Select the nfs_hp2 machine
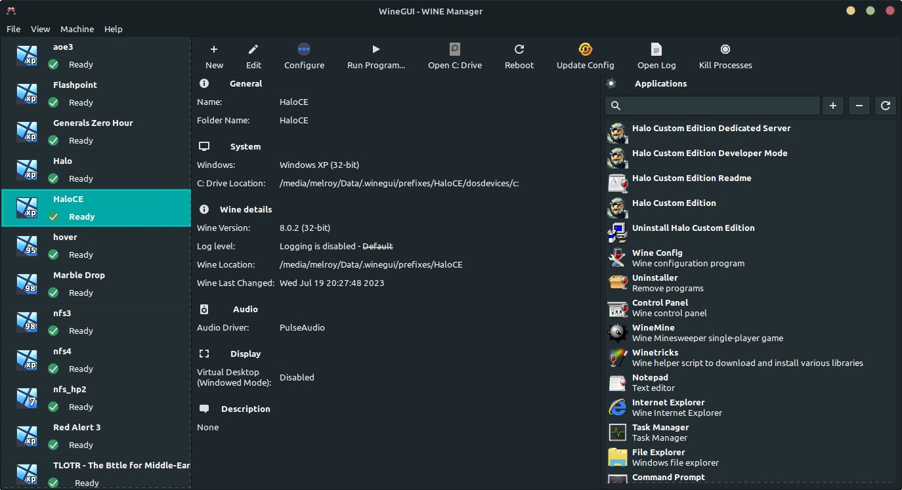Image resolution: width=902 pixels, height=490 pixels. pyautogui.click(x=96, y=398)
